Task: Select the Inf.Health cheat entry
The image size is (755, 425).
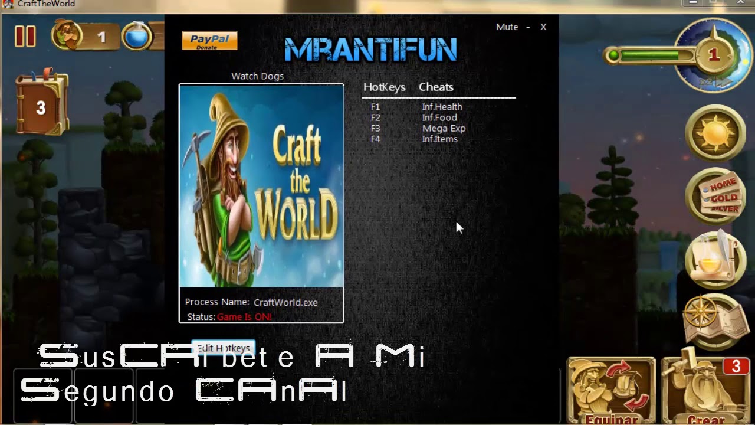Action: 442,107
